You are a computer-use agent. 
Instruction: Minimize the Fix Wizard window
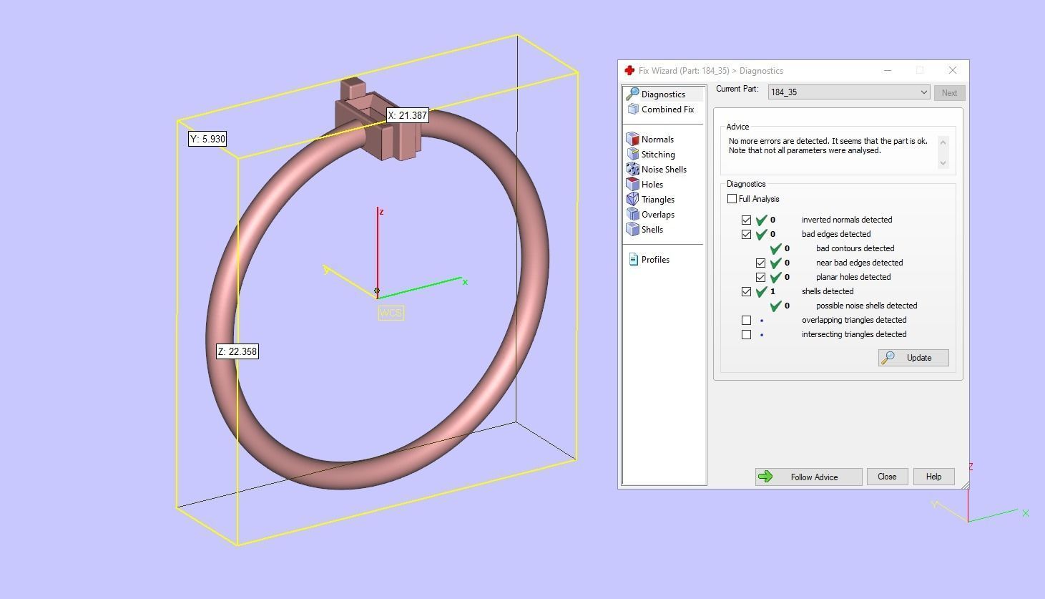click(888, 70)
